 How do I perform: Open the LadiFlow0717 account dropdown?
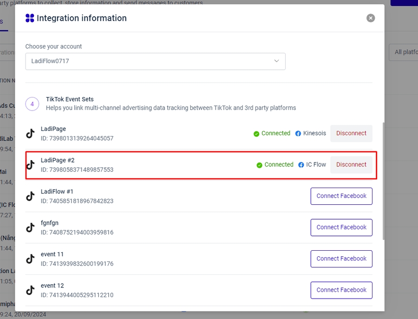155,61
